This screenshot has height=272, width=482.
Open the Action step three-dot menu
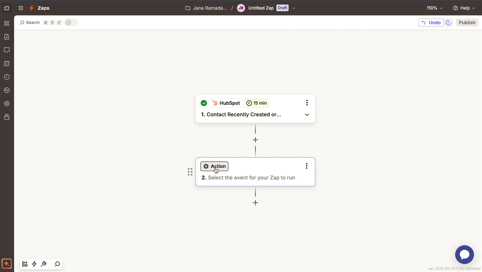(306, 166)
